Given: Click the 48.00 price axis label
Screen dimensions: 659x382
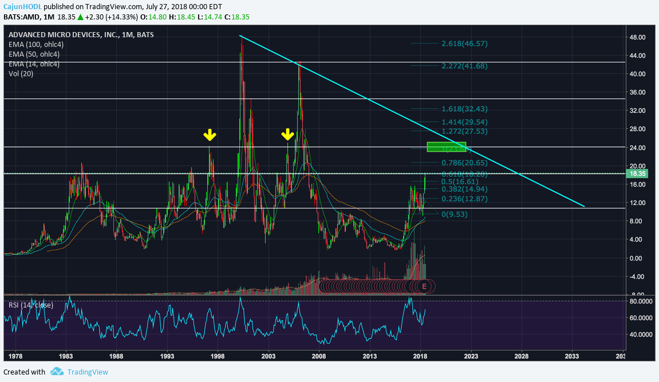Looking at the screenshot, I should pos(638,37).
